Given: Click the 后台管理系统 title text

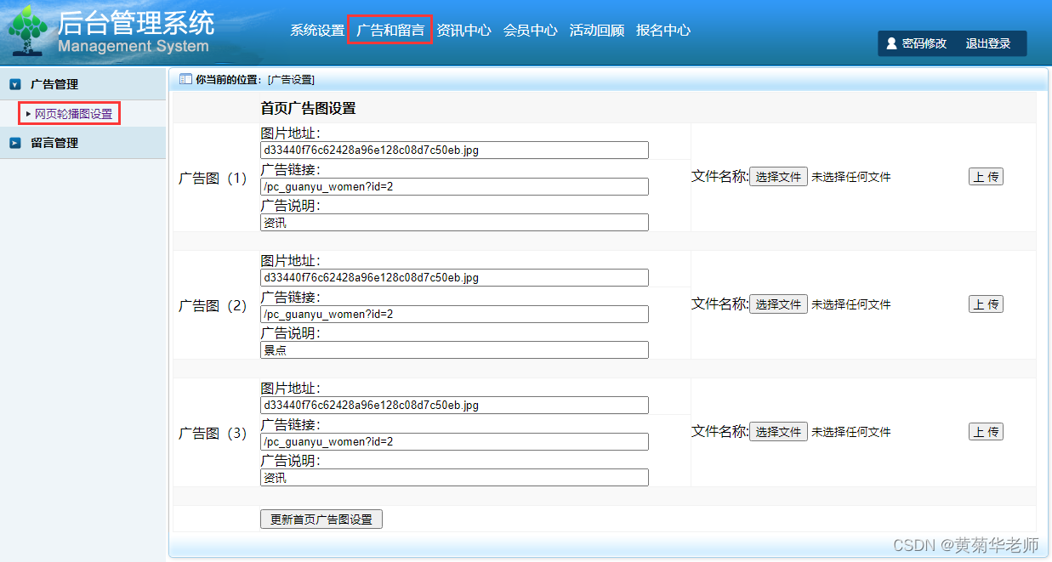Looking at the screenshot, I should 136,22.
